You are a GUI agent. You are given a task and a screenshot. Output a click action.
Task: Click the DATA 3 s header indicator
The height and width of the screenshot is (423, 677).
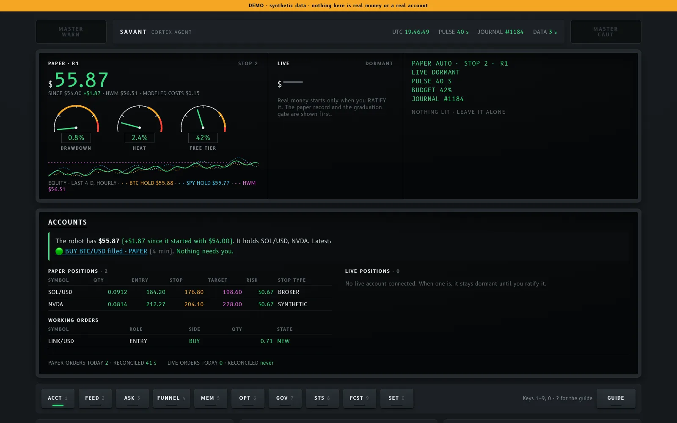pos(545,32)
